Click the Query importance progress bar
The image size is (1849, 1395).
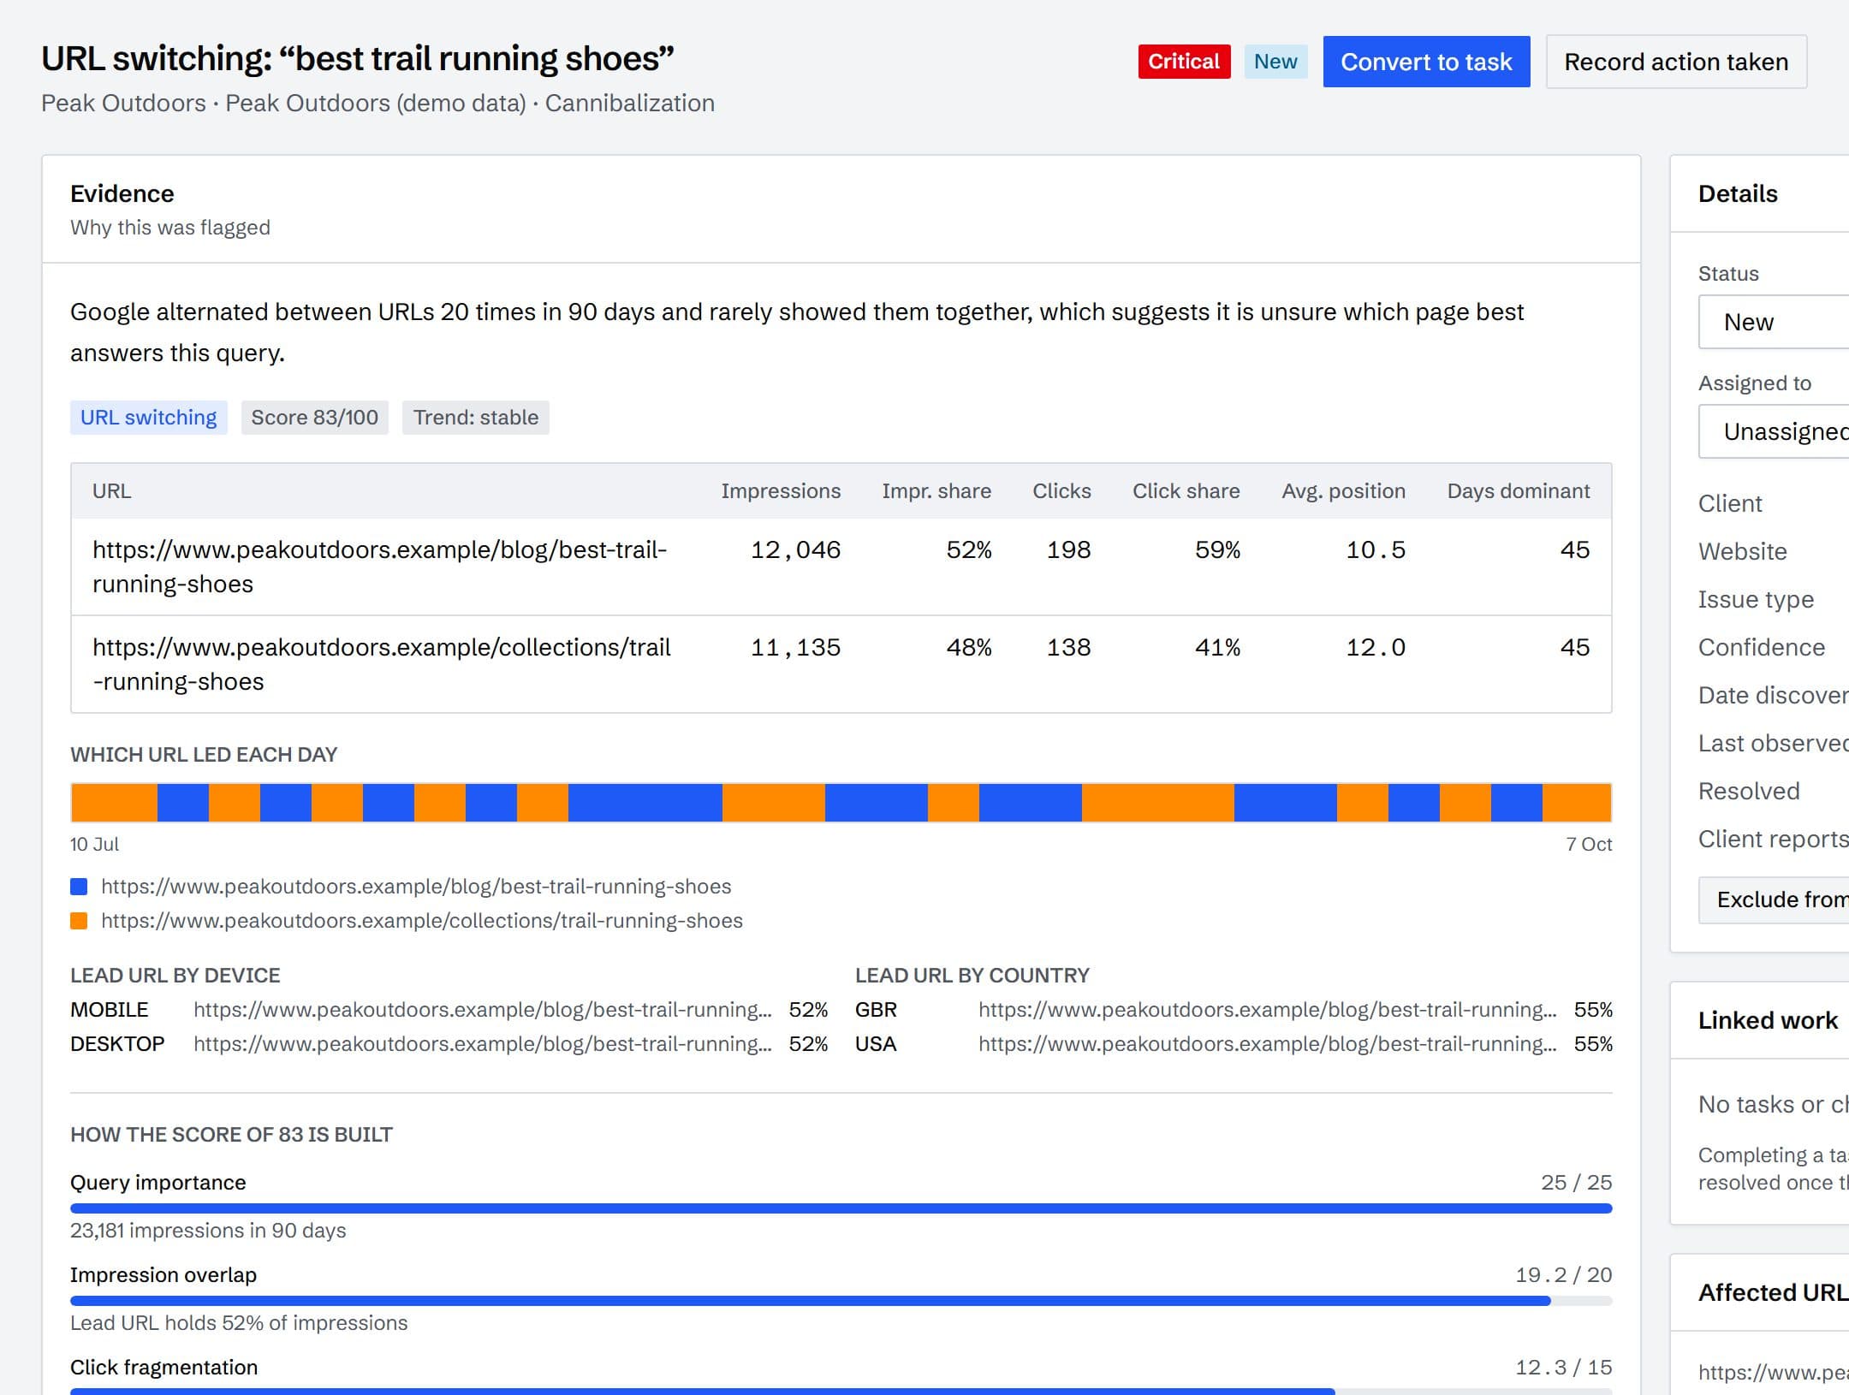(x=841, y=1208)
